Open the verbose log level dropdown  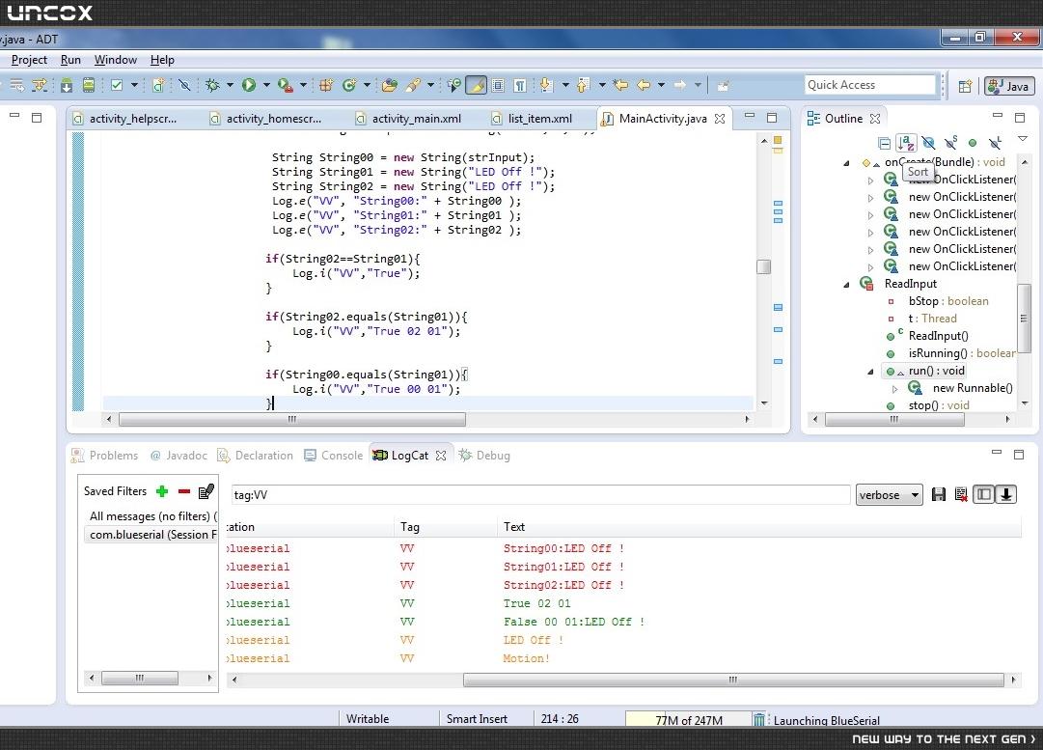pos(889,494)
